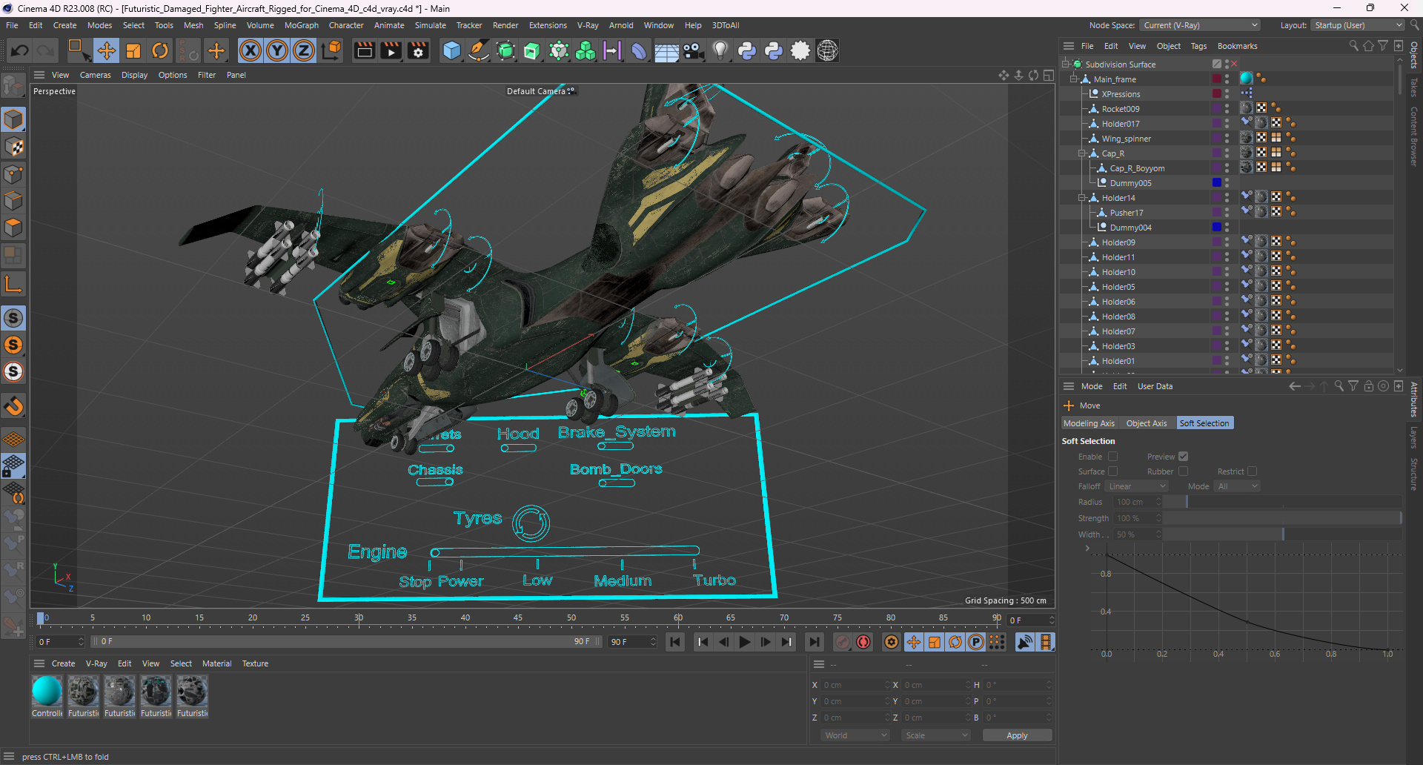Open World coordinate system dropdown
This screenshot has height=765, width=1423.
pyautogui.click(x=855, y=735)
